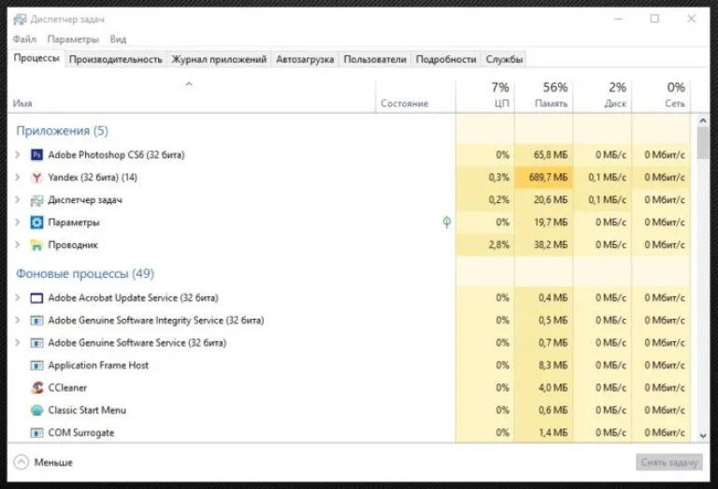This screenshot has width=718, height=489.
Task: Select the COM Surrogate process name
Action: tap(81, 433)
